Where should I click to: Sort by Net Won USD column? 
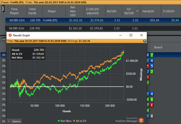[73, 11]
